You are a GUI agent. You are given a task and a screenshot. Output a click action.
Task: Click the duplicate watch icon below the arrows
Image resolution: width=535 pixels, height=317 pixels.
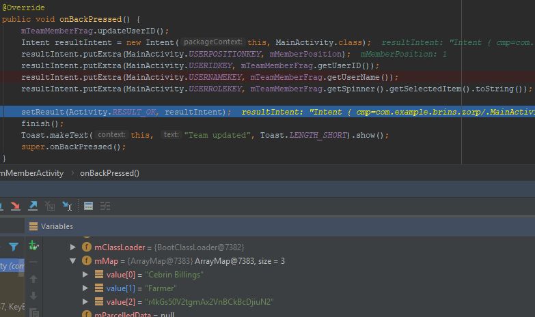click(x=33, y=312)
